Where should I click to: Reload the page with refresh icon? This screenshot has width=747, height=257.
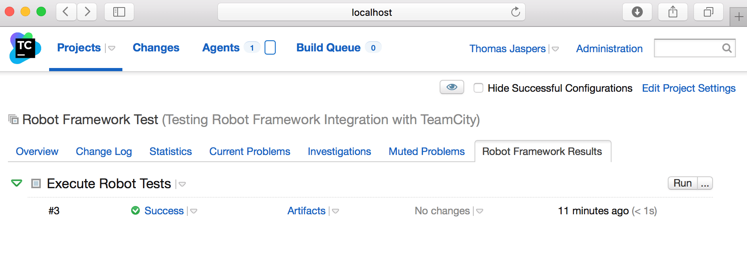click(x=515, y=12)
